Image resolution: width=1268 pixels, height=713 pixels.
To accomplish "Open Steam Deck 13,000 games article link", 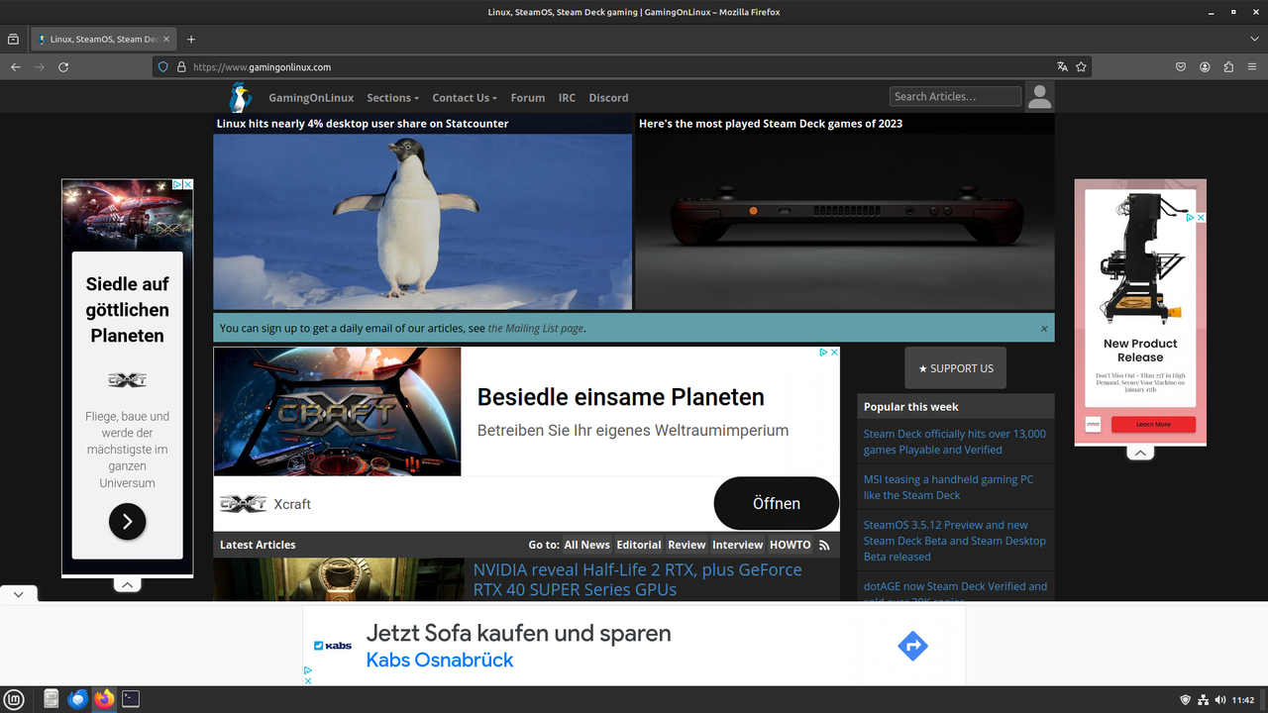I will tap(955, 442).
